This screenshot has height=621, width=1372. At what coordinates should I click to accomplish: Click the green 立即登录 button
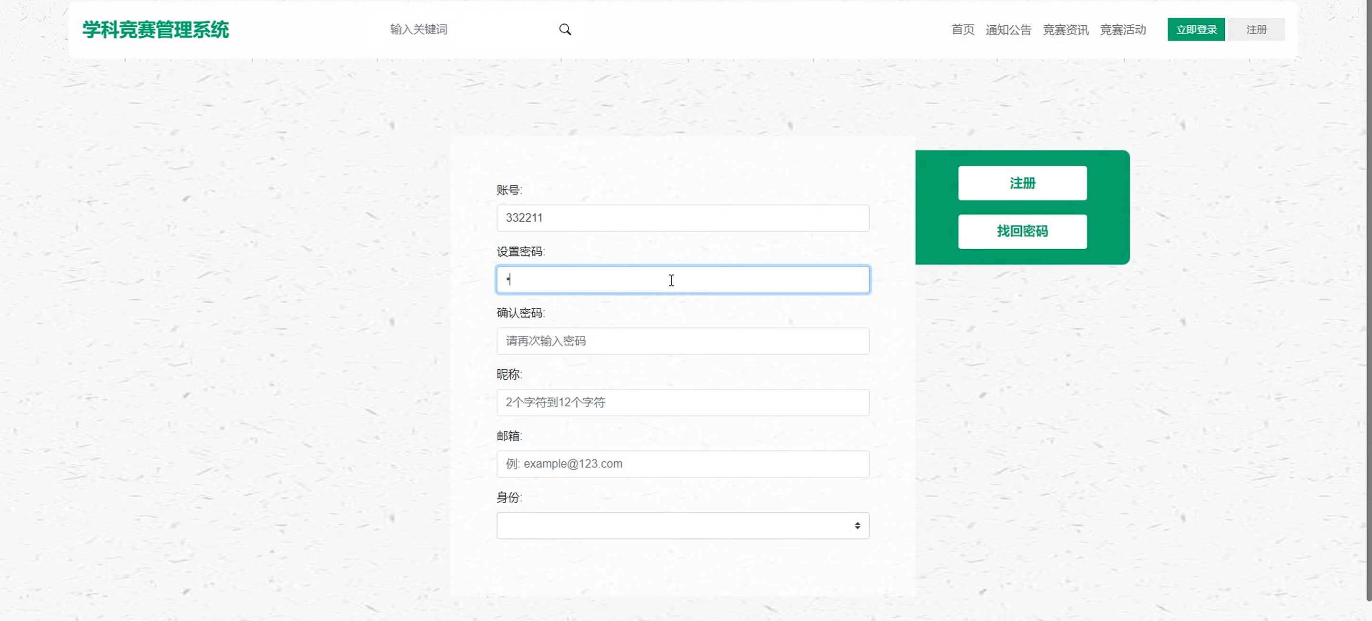pos(1196,29)
